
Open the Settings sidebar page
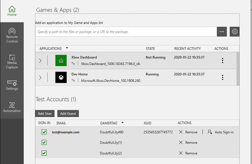[x=12, y=85]
